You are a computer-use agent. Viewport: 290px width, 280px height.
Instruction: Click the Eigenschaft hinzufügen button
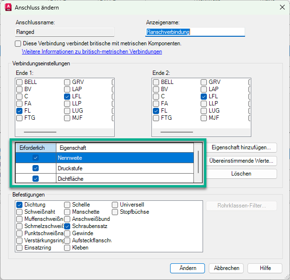pyautogui.click(x=241, y=148)
